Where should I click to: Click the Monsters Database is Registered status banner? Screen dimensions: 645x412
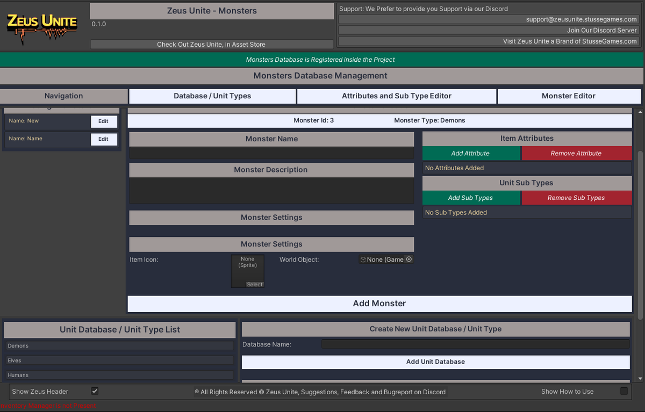pyautogui.click(x=321, y=60)
